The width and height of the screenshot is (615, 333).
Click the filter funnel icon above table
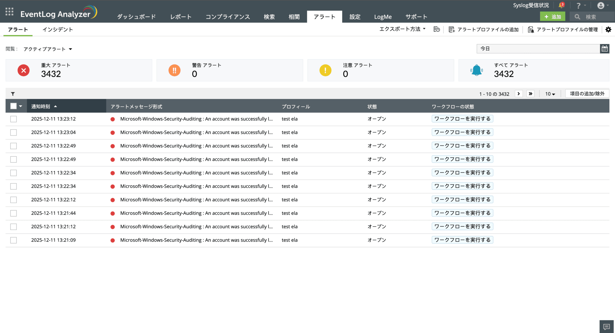pyautogui.click(x=13, y=94)
